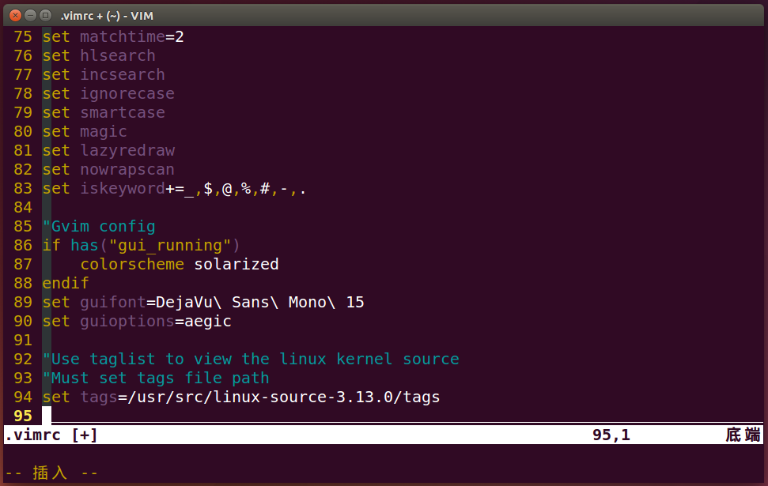Image resolution: width=768 pixels, height=486 pixels.
Task: Click line number 95
Action: (23, 416)
